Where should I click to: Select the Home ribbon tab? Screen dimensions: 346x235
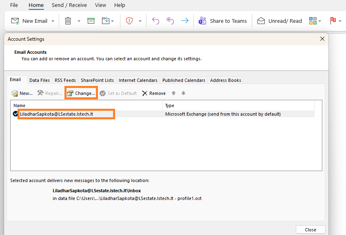point(36,5)
